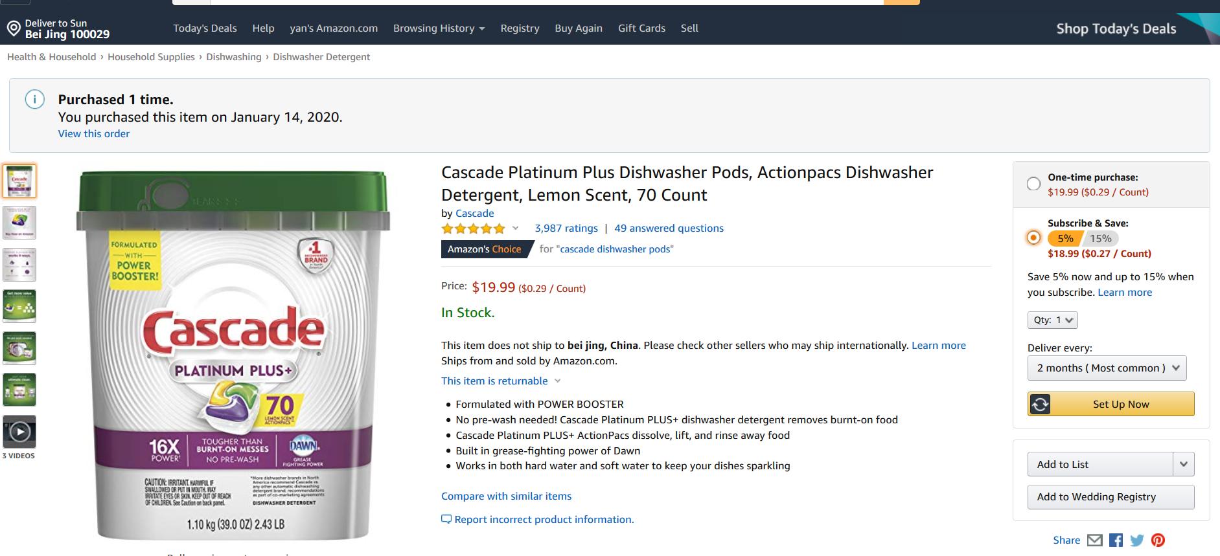Open the Deliver every frequency dropdown
The height and width of the screenshot is (556, 1220).
1111,368
